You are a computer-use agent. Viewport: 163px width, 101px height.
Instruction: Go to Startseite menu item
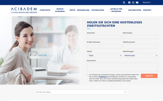tap(45, 10)
